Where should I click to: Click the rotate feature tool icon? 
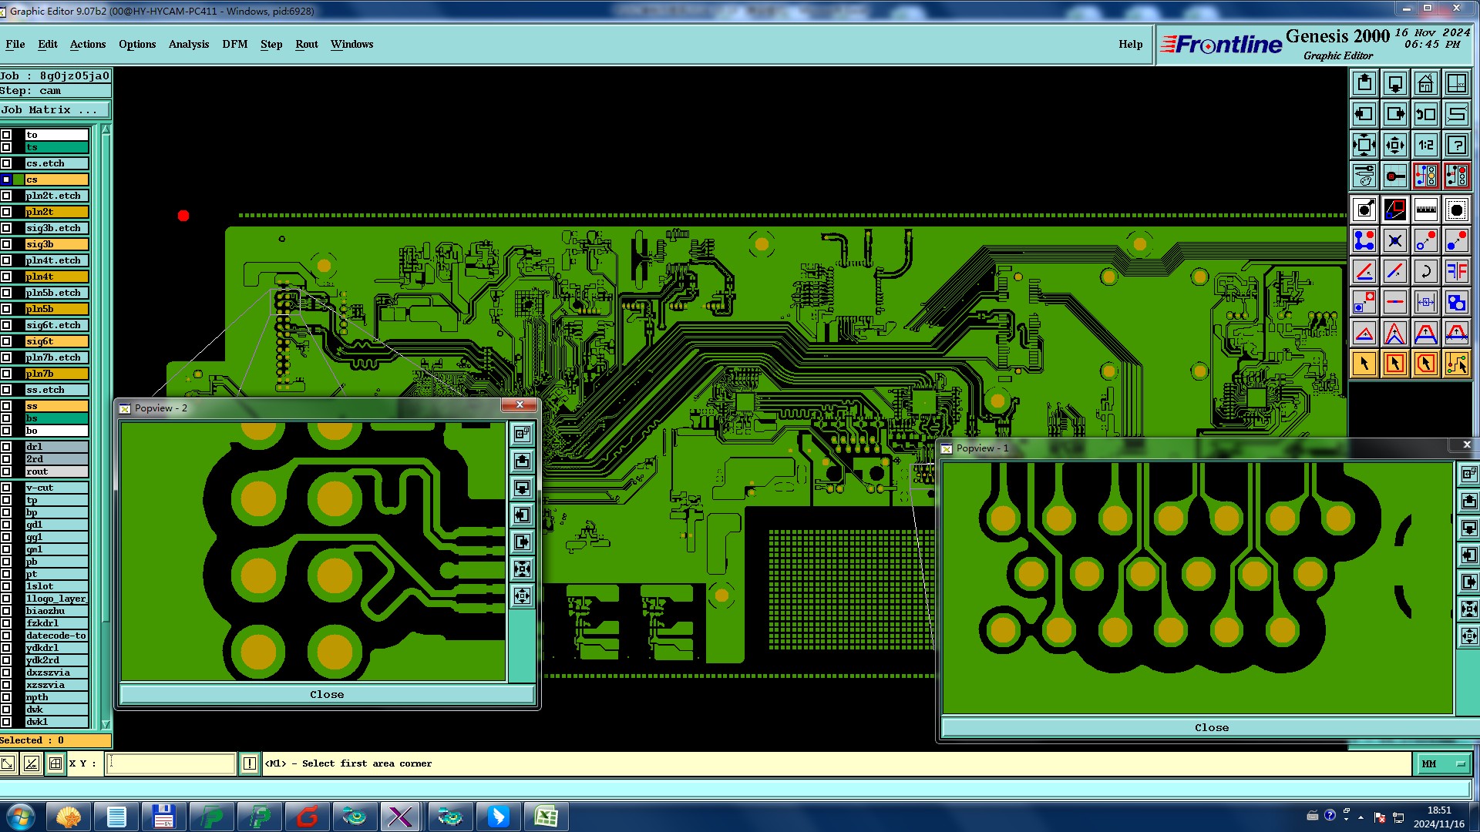click(x=1425, y=271)
